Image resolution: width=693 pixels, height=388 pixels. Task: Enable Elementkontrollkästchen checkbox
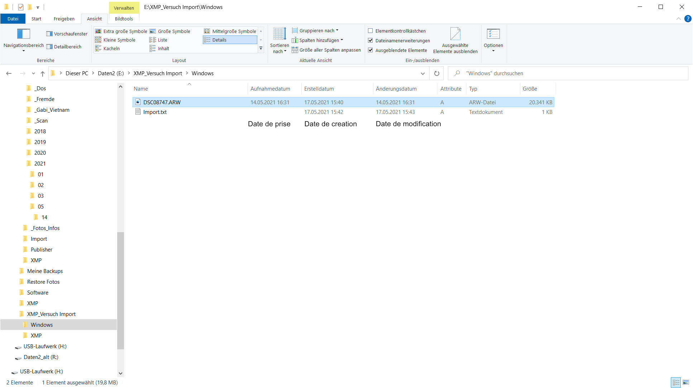pos(371,31)
